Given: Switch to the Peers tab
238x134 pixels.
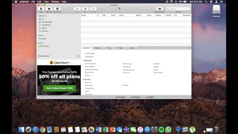Looking at the screenshot, I should click(120, 48).
